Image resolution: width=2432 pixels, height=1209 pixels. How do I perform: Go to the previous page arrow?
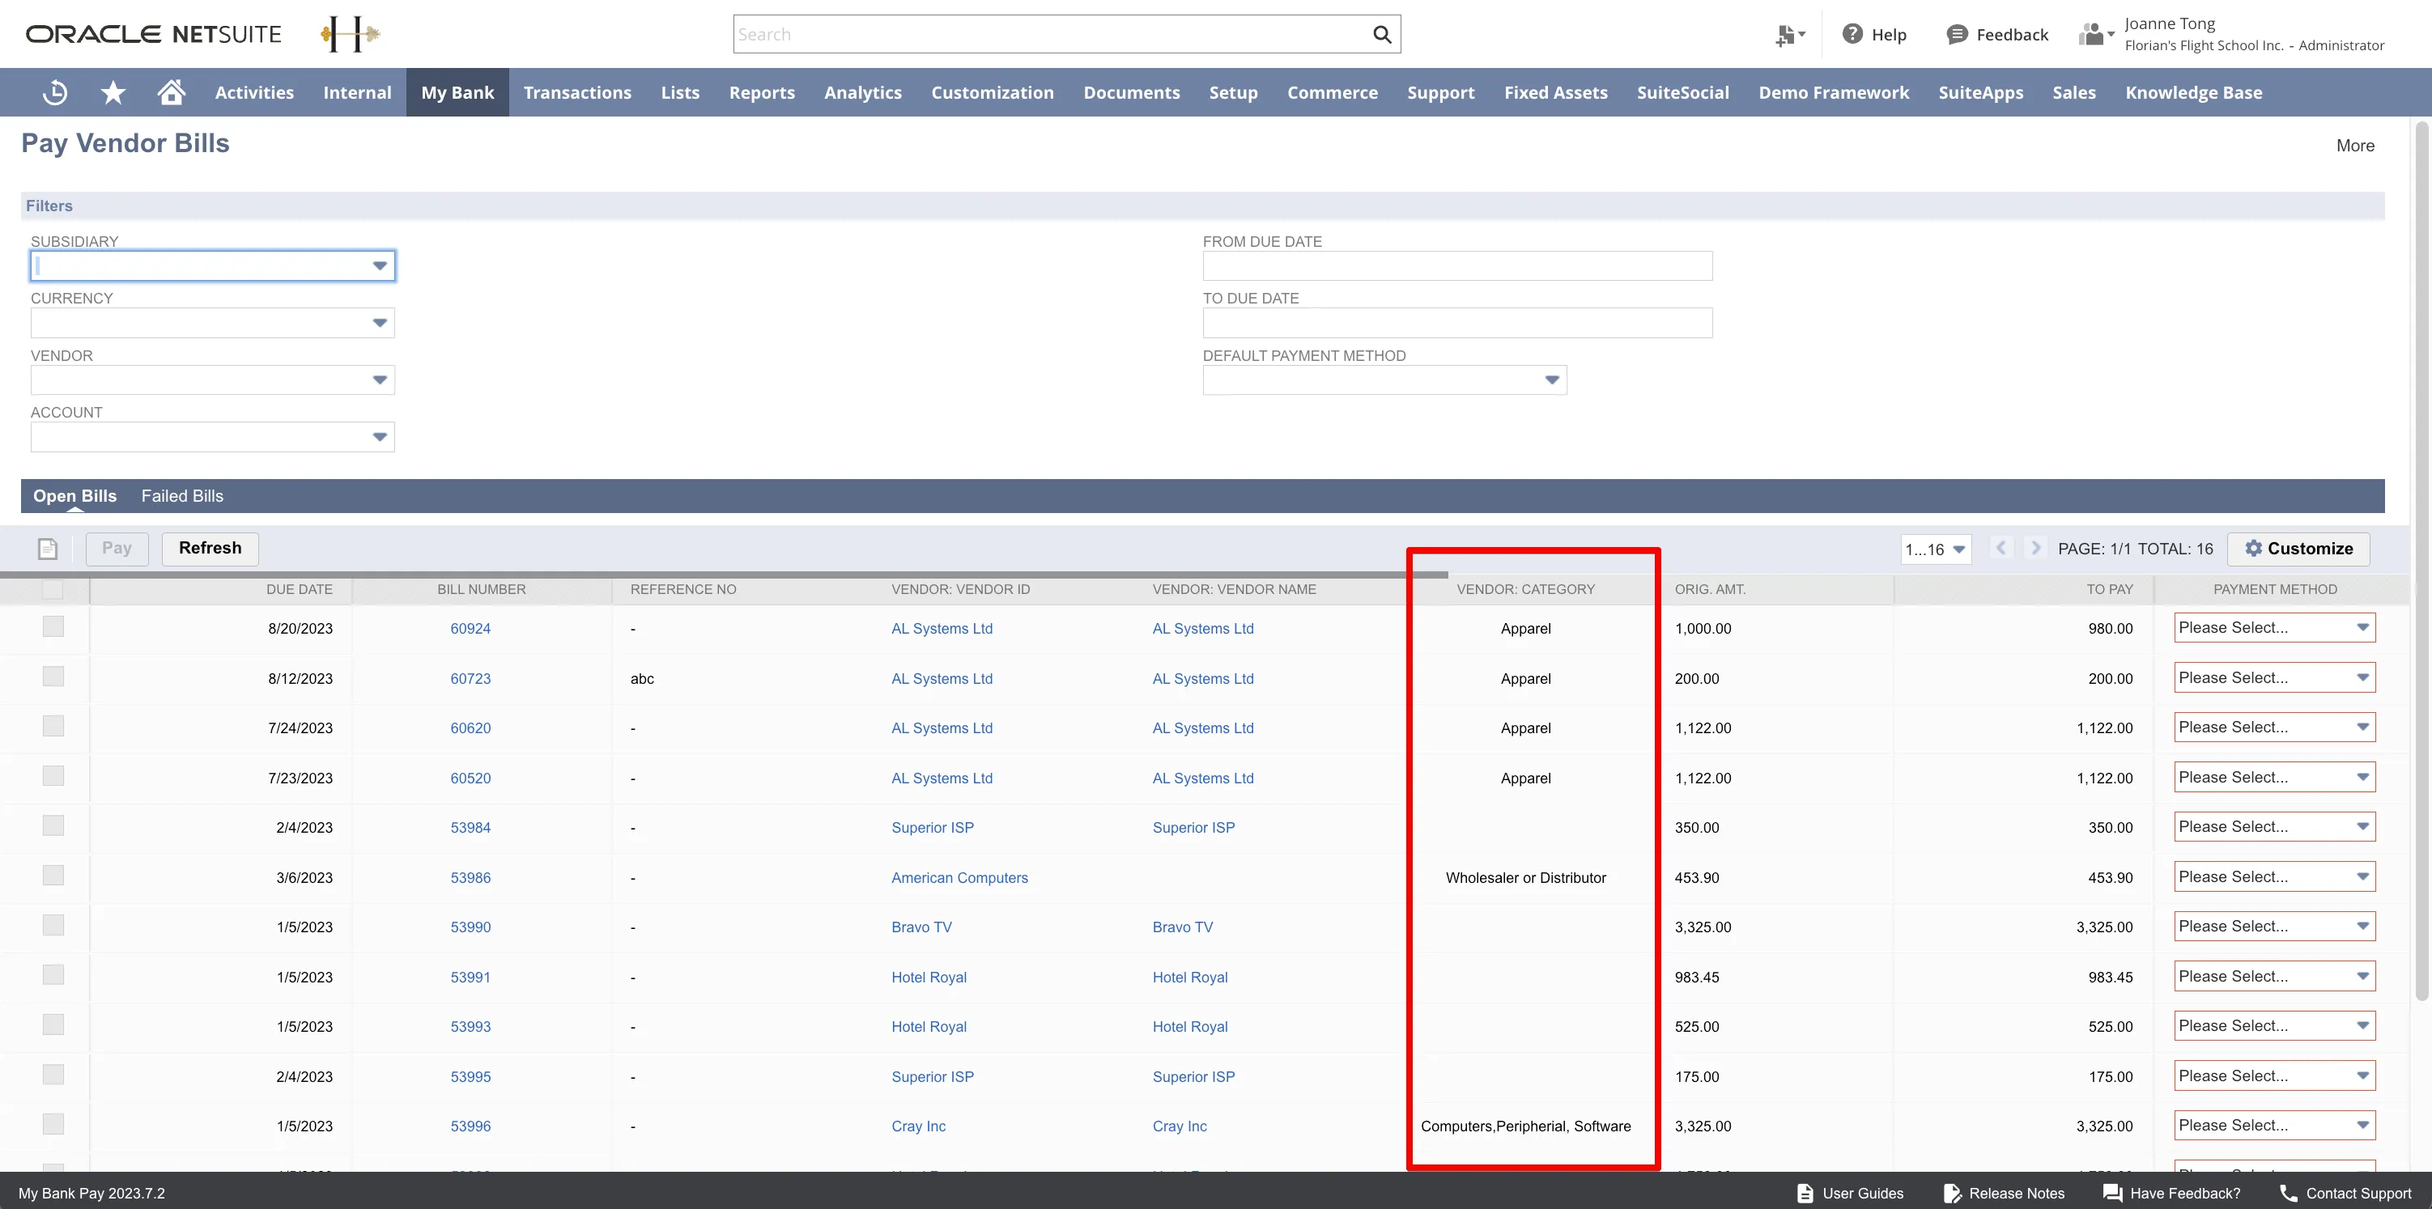pos(2000,549)
